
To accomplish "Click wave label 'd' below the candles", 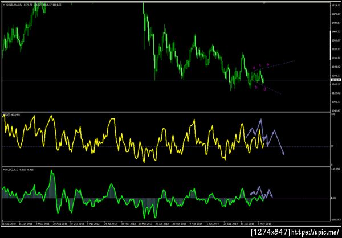I will 265,89.
